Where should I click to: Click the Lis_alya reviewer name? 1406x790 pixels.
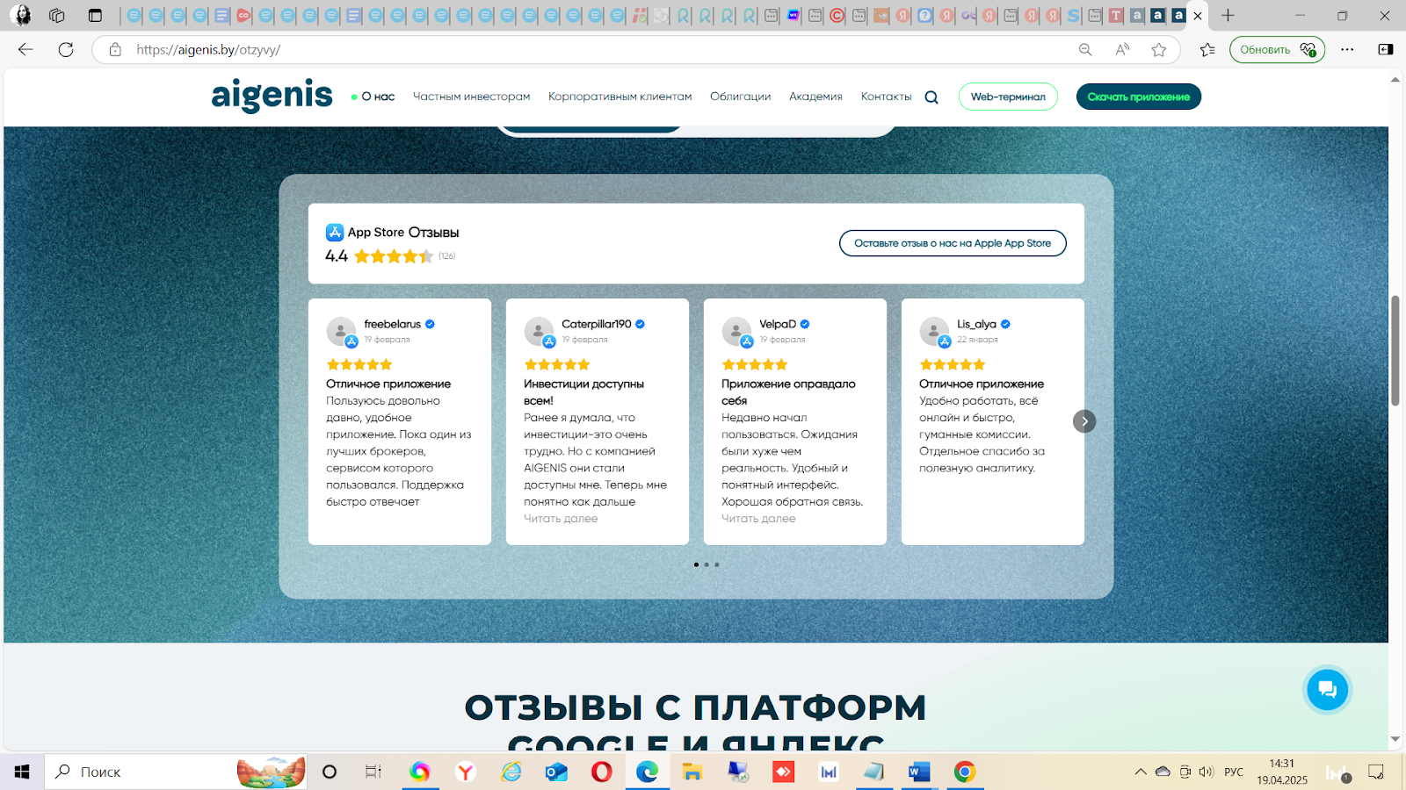(977, 324)
